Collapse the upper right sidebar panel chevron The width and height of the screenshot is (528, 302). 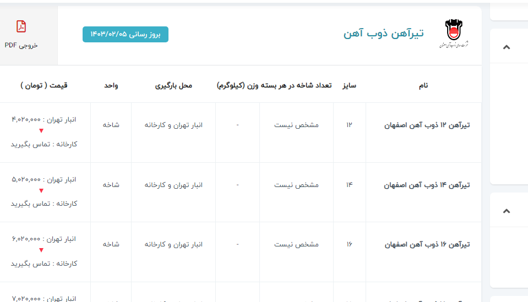(x=507, y=47)
